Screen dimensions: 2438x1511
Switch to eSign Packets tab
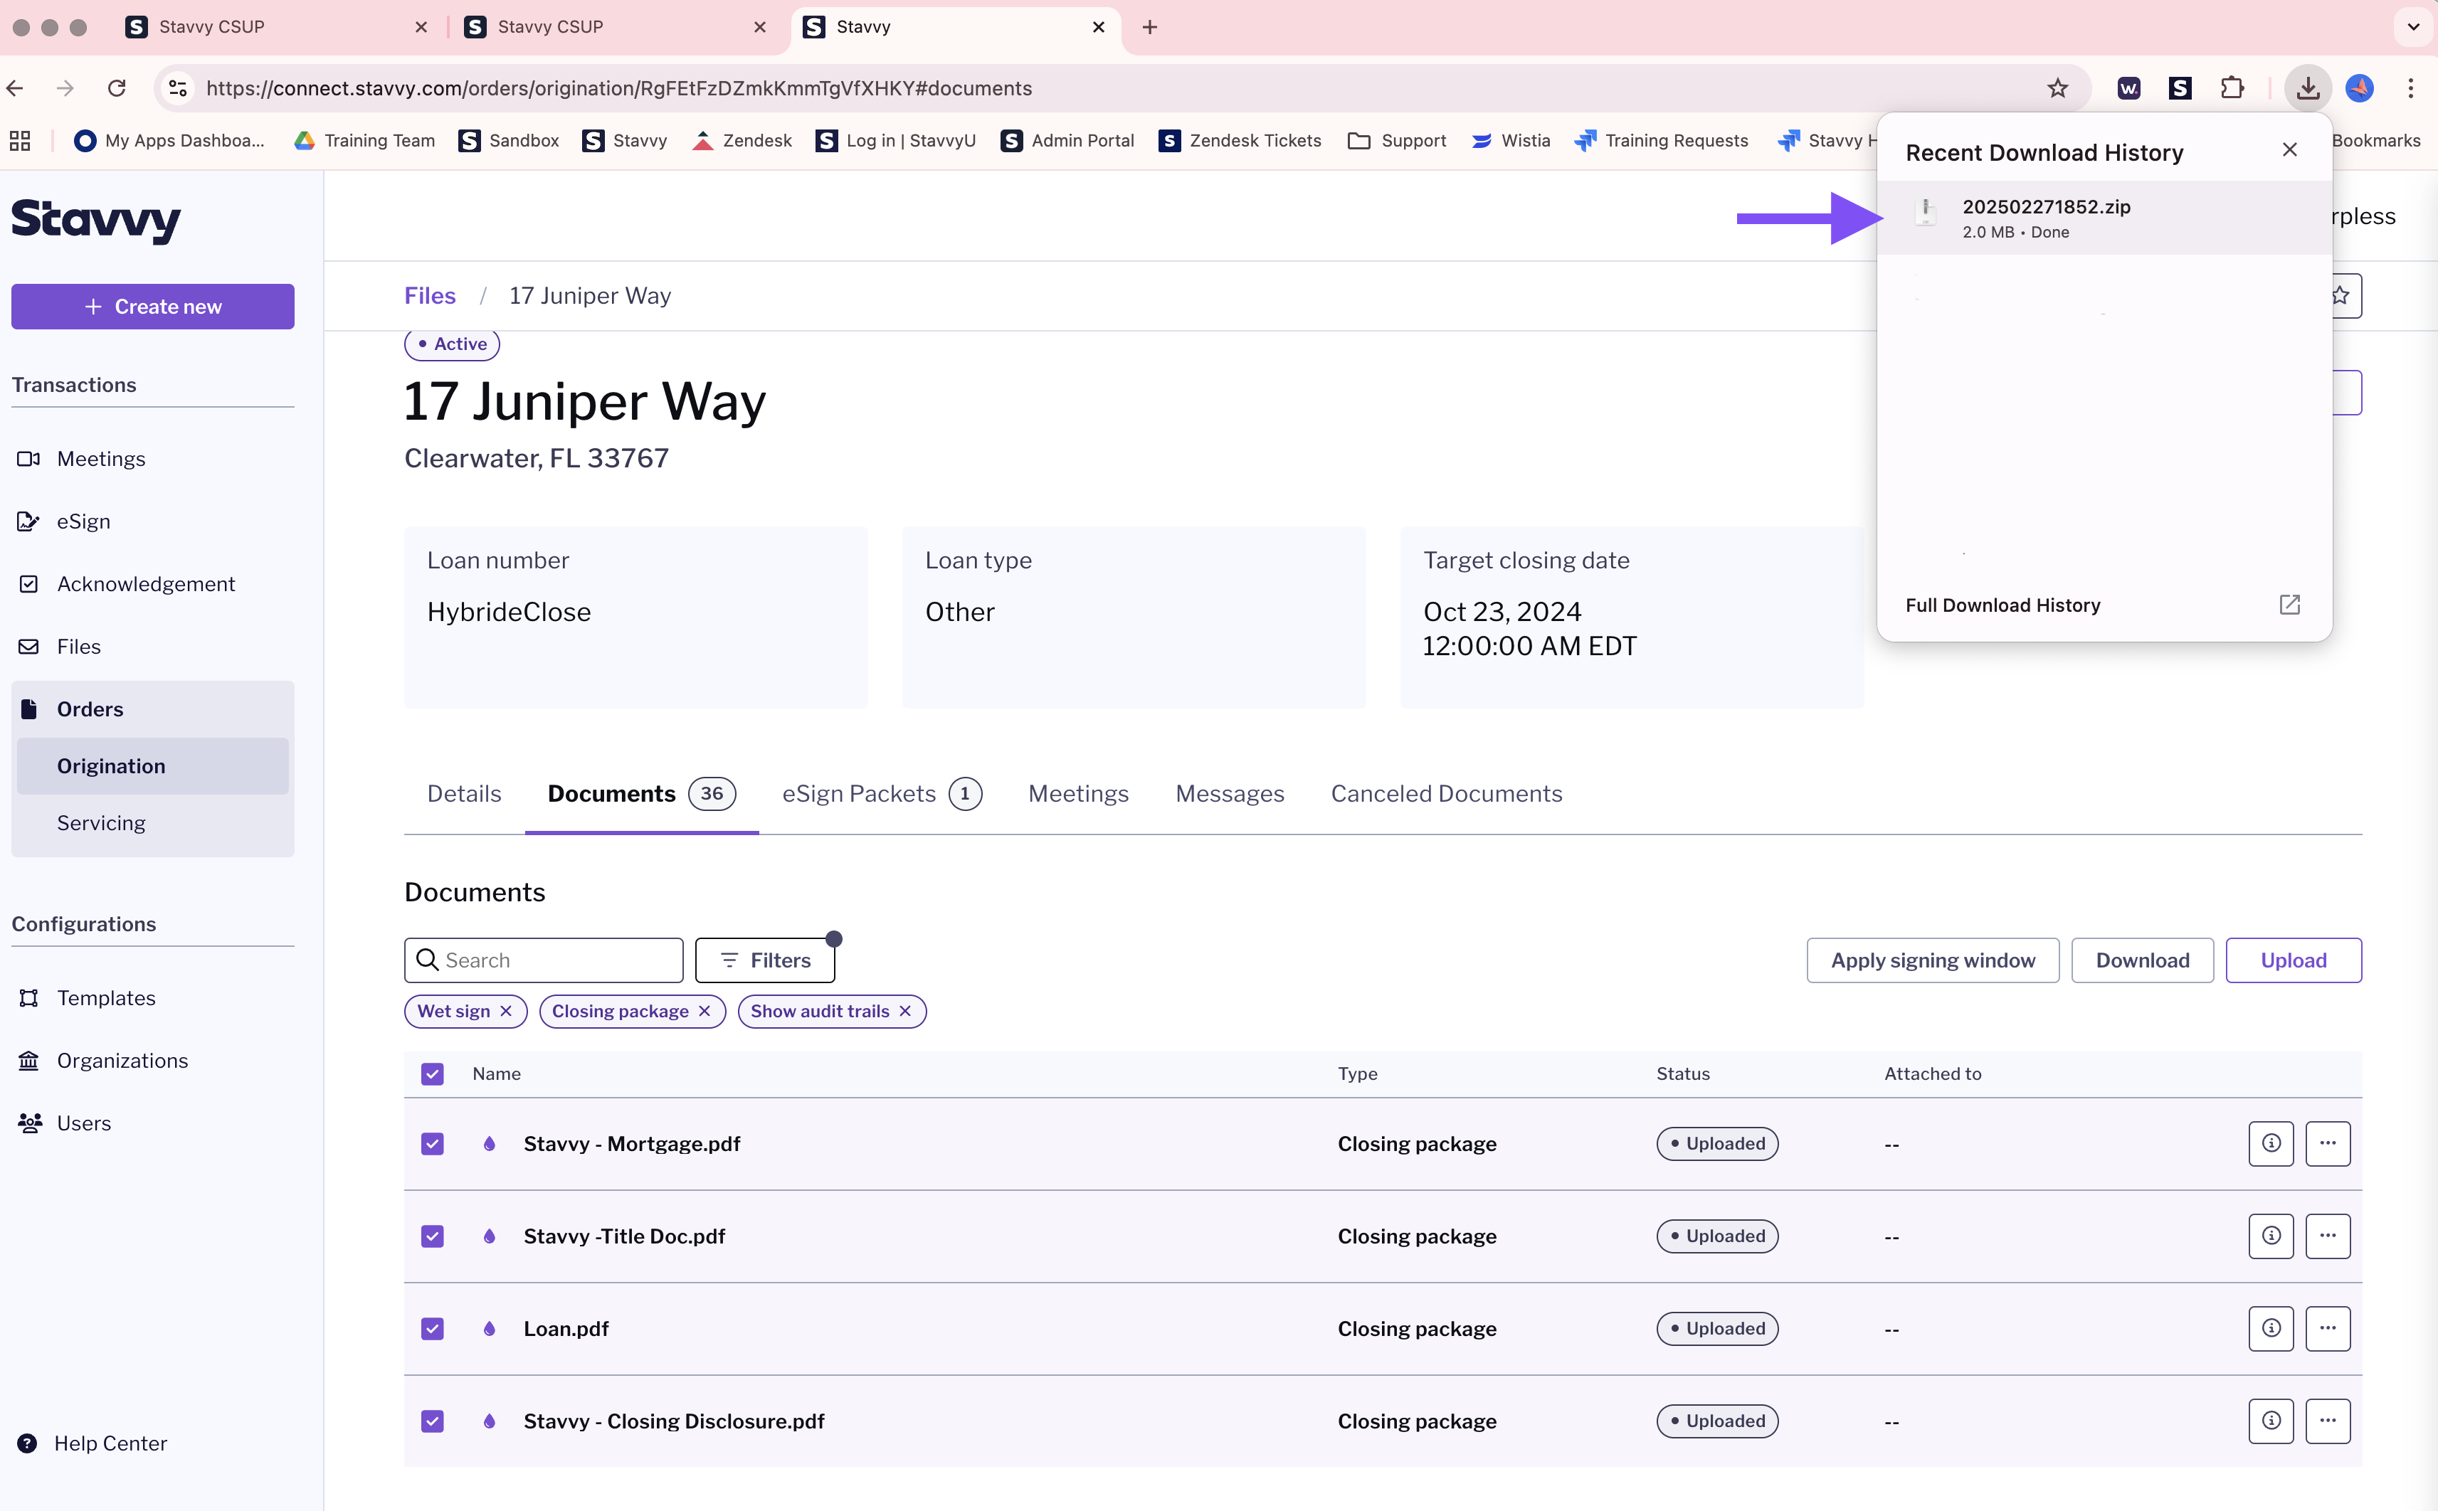pos(882,793)
